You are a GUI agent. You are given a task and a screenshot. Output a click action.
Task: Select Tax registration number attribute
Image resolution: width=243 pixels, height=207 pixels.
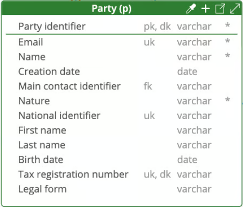pyautogui.click(x=122, y=174)
